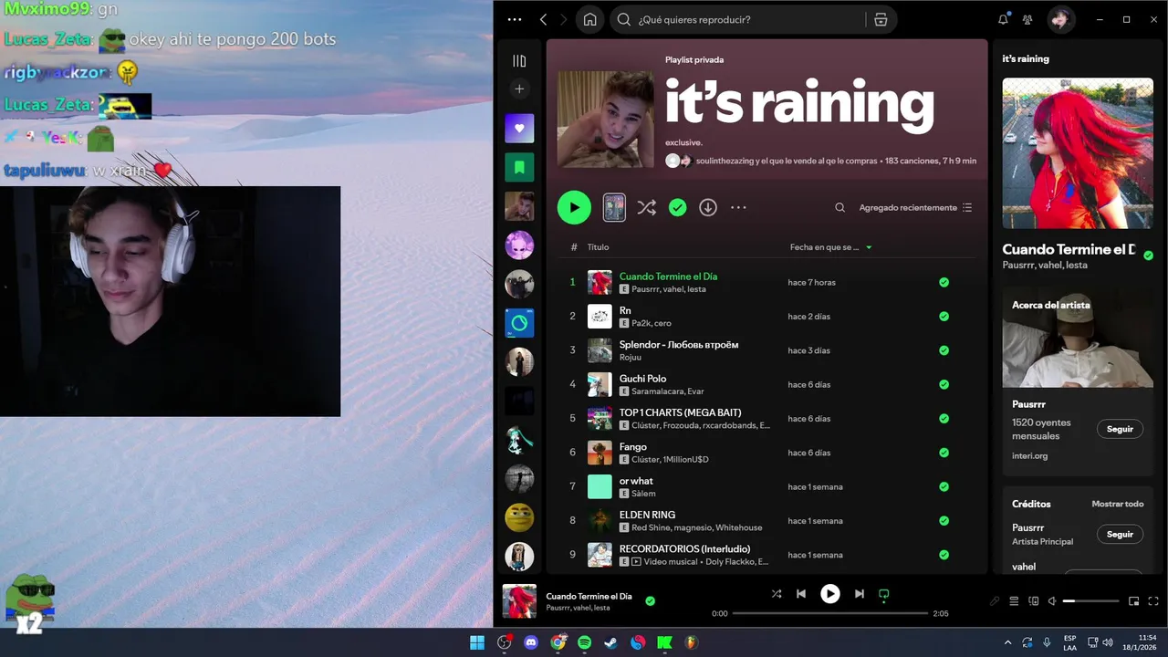1168x657 pixels.
Task: Follow Pausrrr in Créditos section
Action: point(1120,535)
